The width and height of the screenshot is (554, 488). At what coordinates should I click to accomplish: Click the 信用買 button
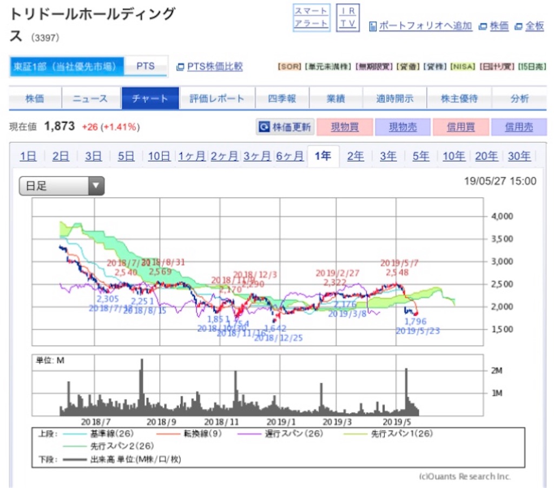pyautogui.click(x=461, y=127)
